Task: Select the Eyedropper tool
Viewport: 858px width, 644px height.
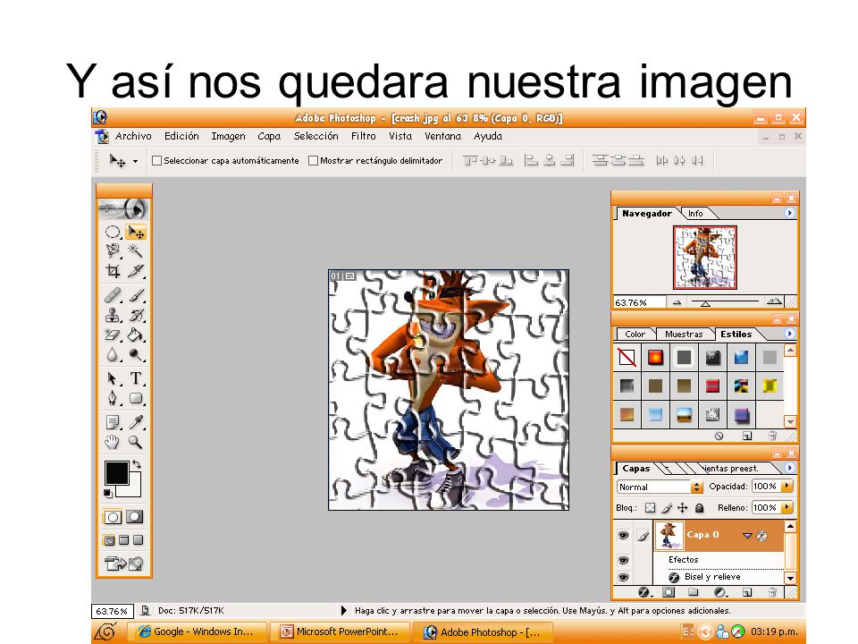Action: (x=135, y=422)
